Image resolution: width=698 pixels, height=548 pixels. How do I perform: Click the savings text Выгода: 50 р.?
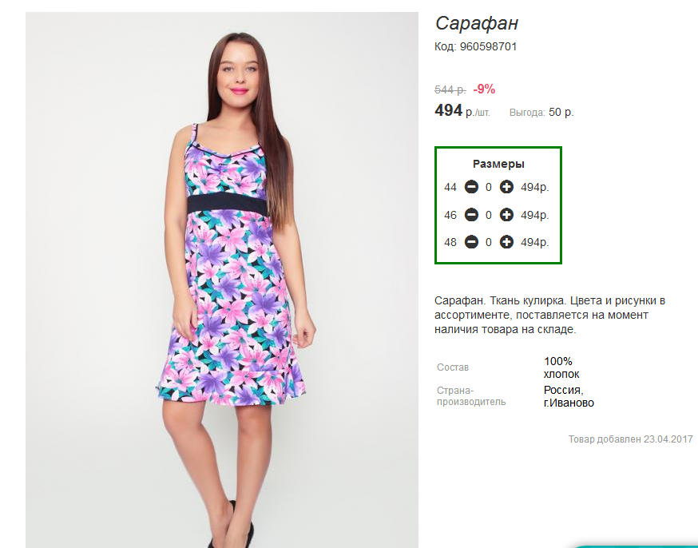pos(541,113)
